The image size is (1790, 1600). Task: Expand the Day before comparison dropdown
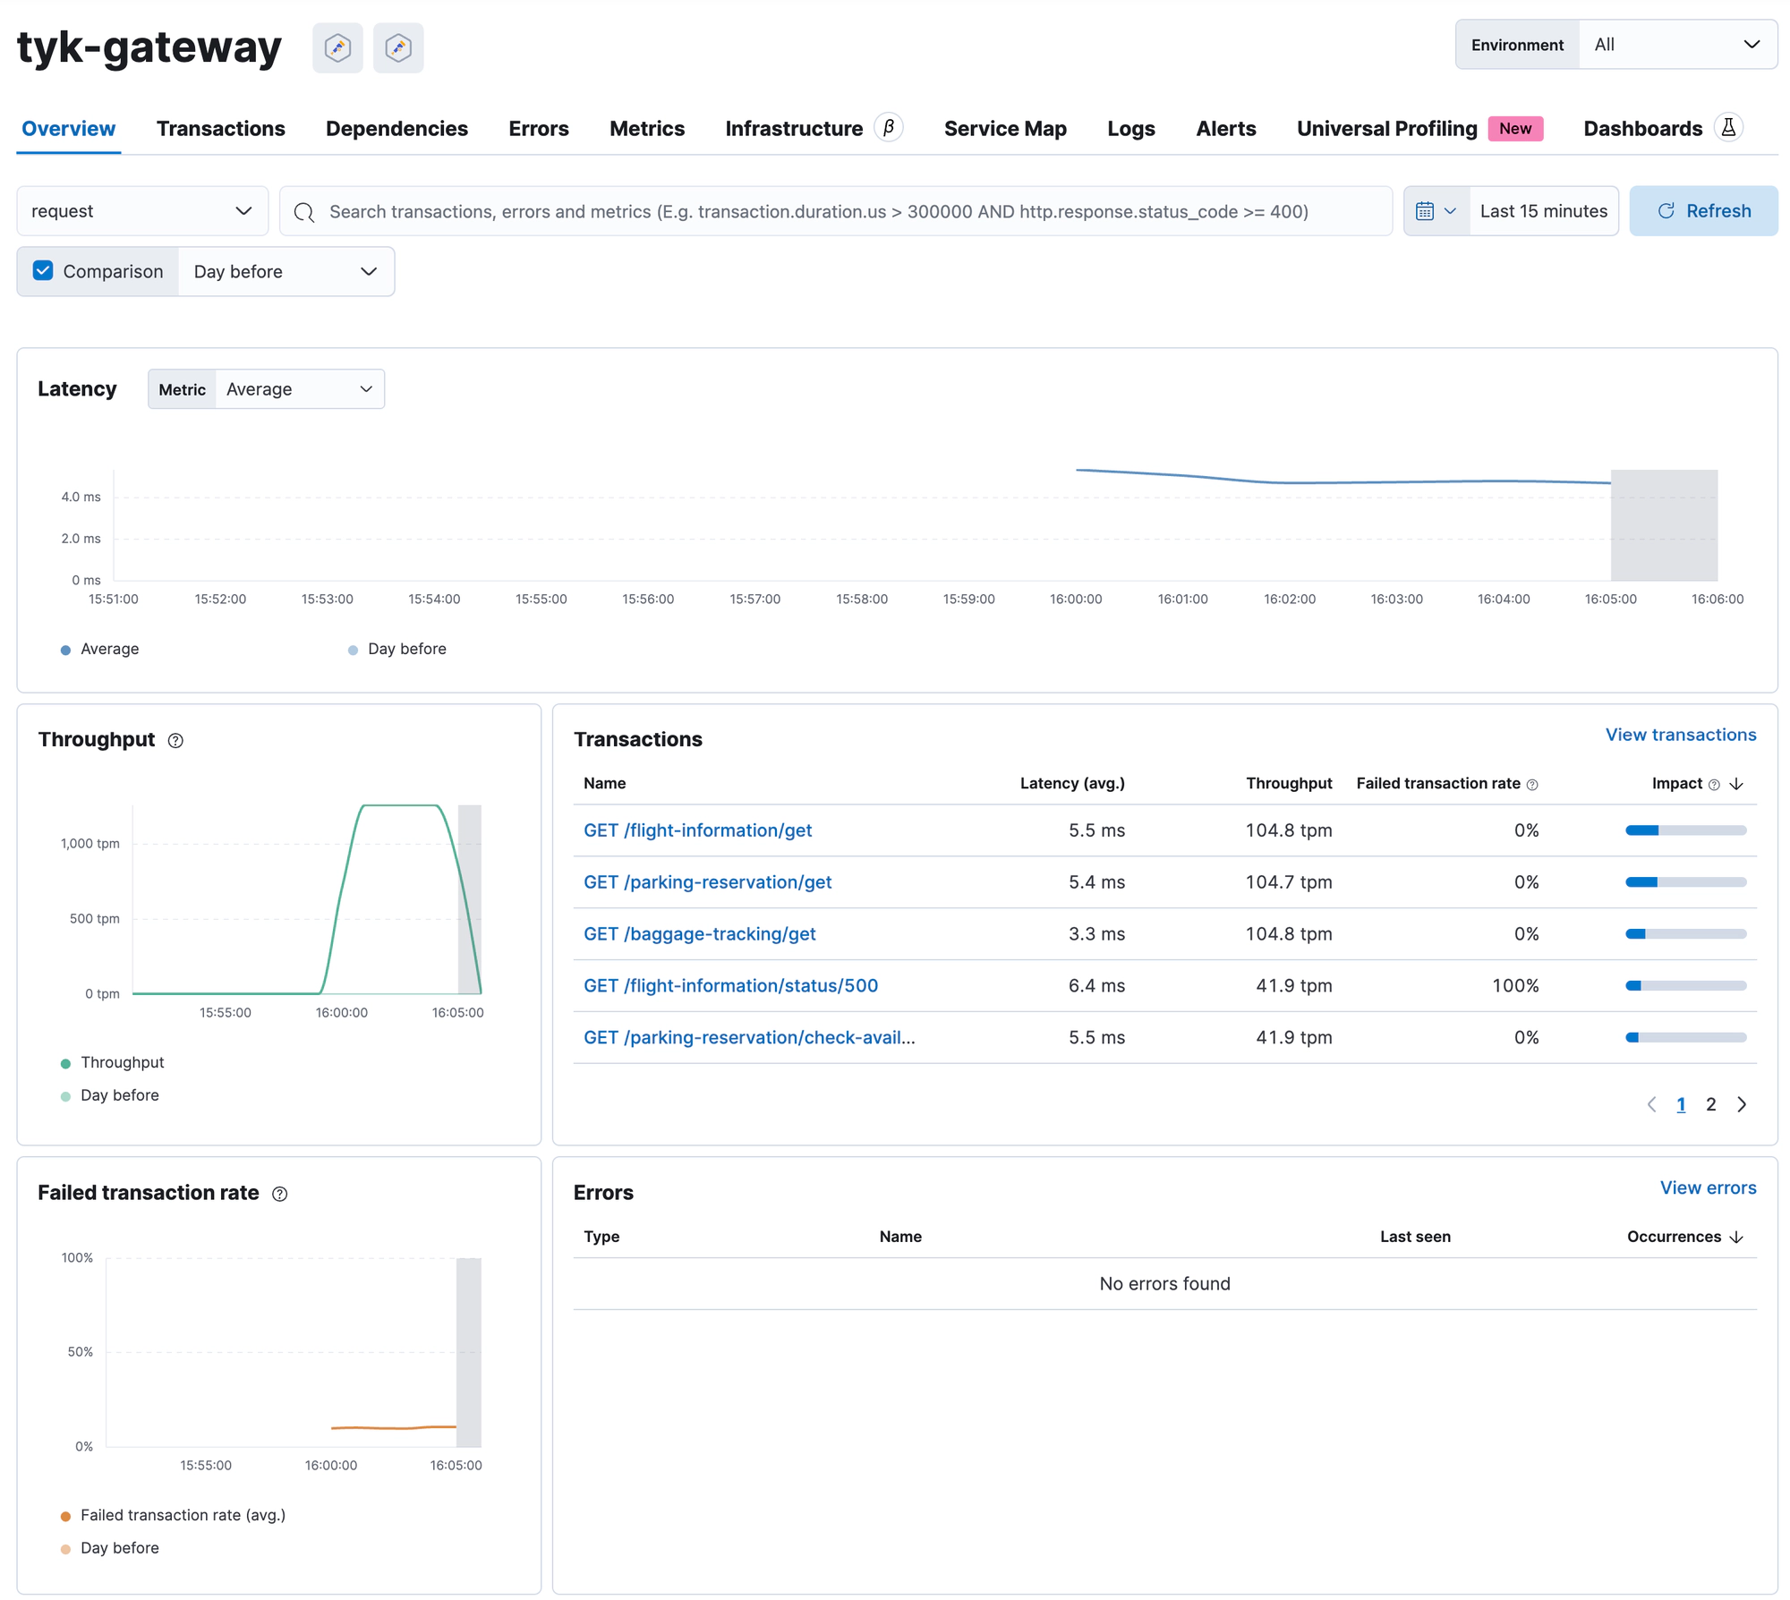click(283, 270)
